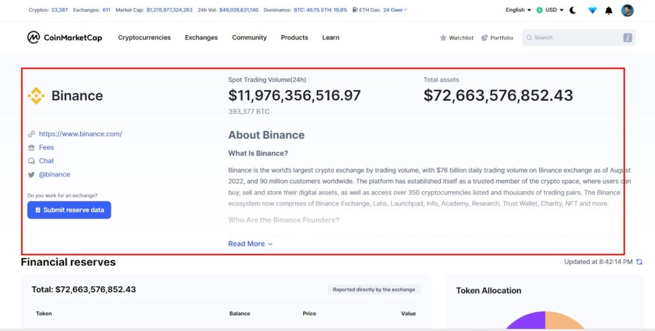Click the Submit reserve data button
The width and height of the screenshot is (655, 331).
tap(69, 210)
